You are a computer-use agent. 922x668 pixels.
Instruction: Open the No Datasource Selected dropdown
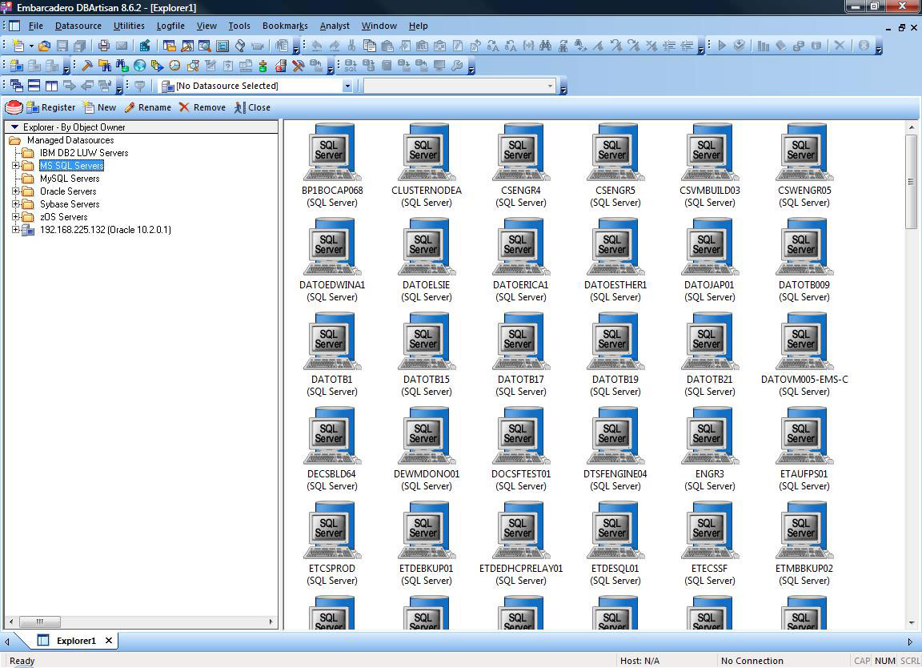[x=347, y=86]
